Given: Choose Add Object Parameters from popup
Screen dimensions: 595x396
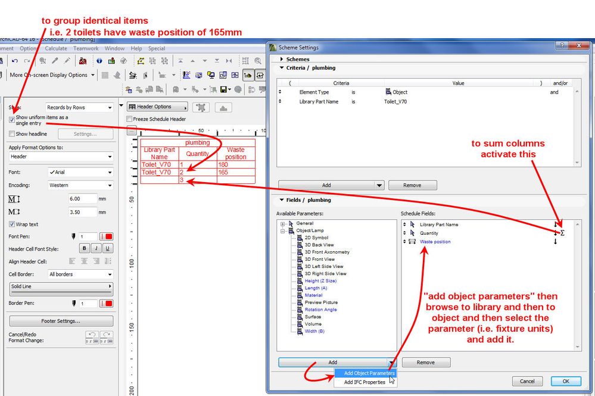Looking at the screenshot, I should click(x=366, y=373).
